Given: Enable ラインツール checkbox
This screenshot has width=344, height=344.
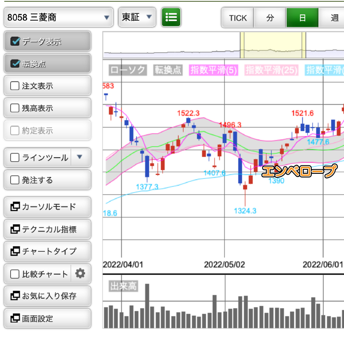Looking at the screenshot, I should 15,158.
